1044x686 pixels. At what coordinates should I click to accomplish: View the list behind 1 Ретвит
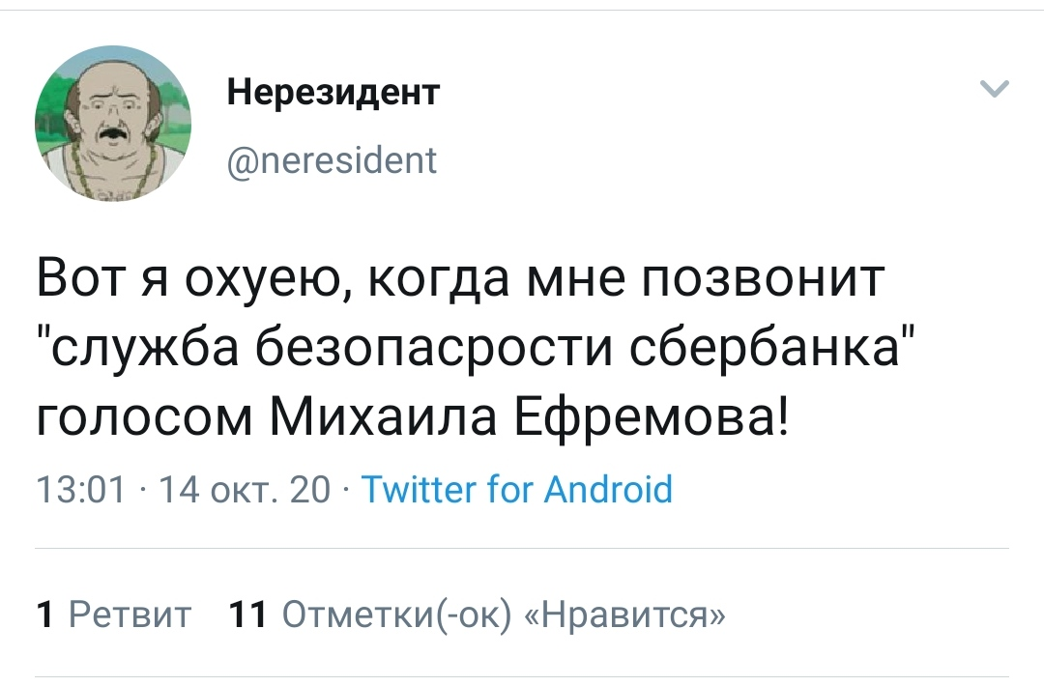(114, 613)
